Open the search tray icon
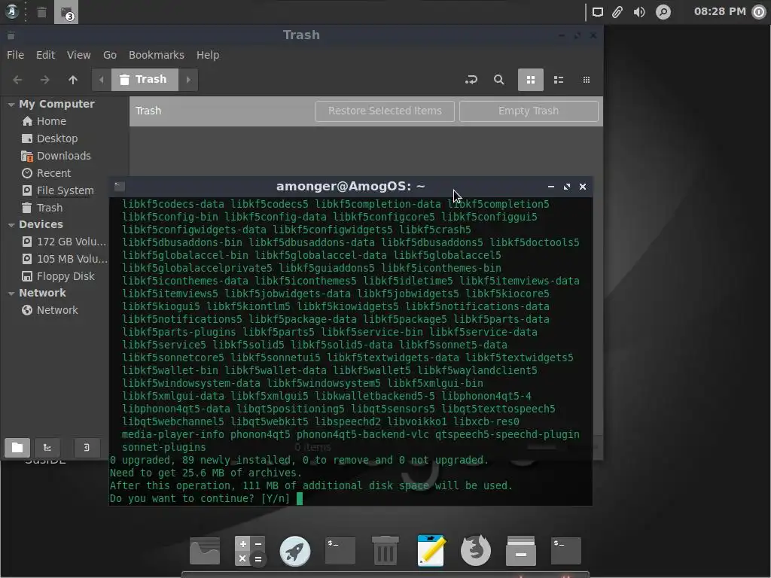The width and height of the screenshot is (771, 578). tap(663, 12)
